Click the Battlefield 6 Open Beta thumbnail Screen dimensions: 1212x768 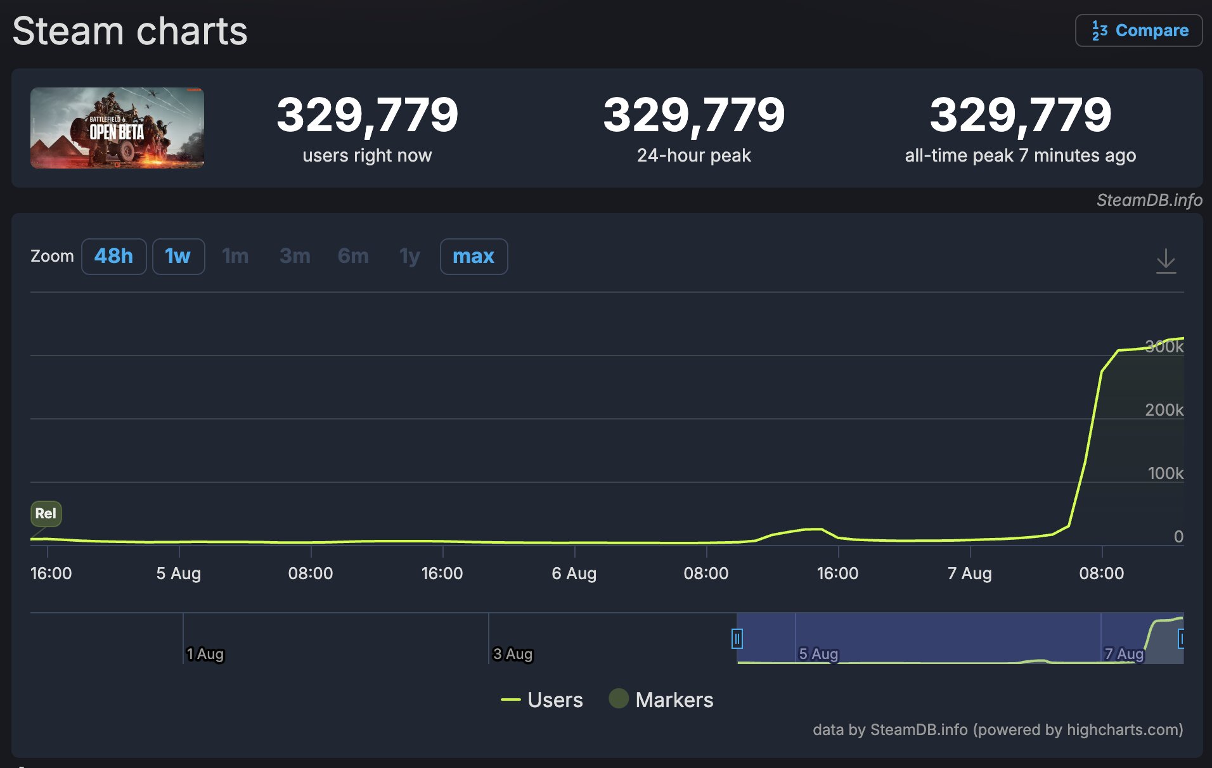pyautogui.click(x=117, y=128)
